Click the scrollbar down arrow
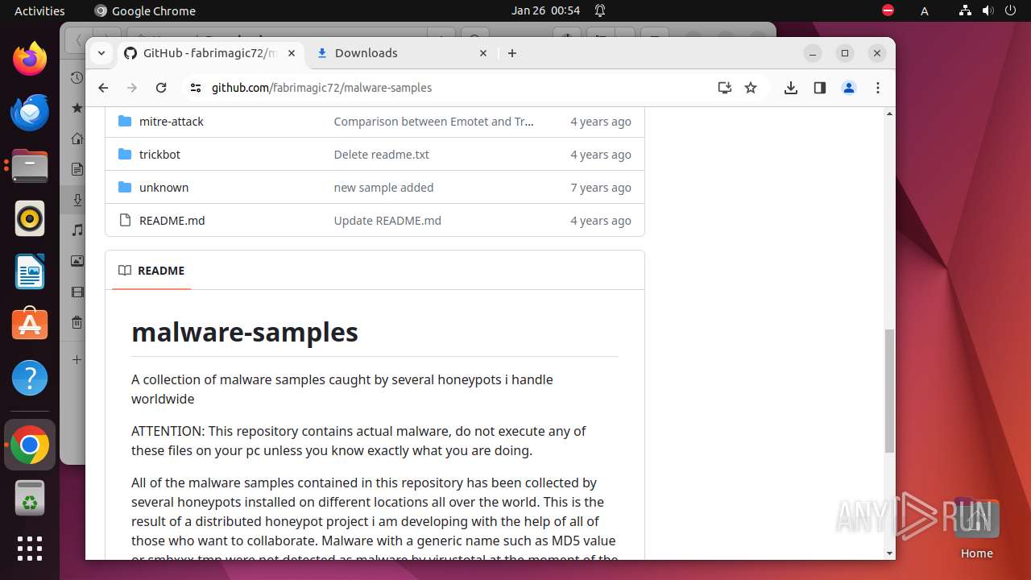 pos(889,553)
